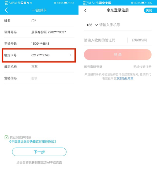Tap the 下一步 button
This screenshot has height=171, width=157.
(x=39, y=152)
